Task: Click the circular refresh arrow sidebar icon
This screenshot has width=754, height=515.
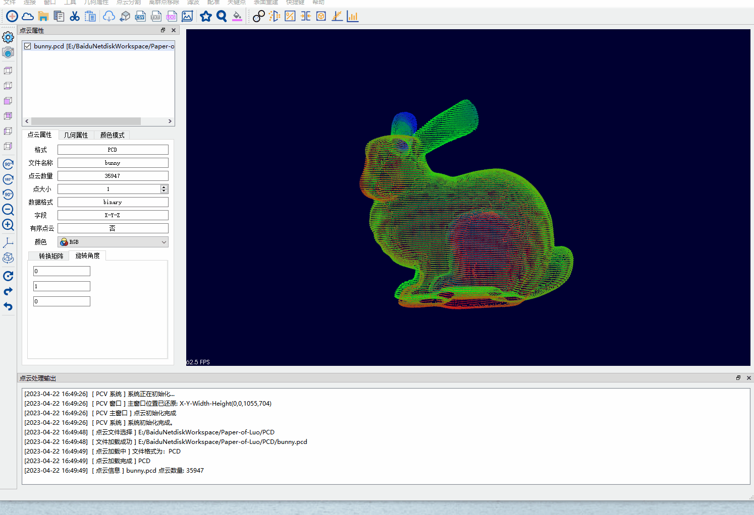Action: (x=8, y=276)
